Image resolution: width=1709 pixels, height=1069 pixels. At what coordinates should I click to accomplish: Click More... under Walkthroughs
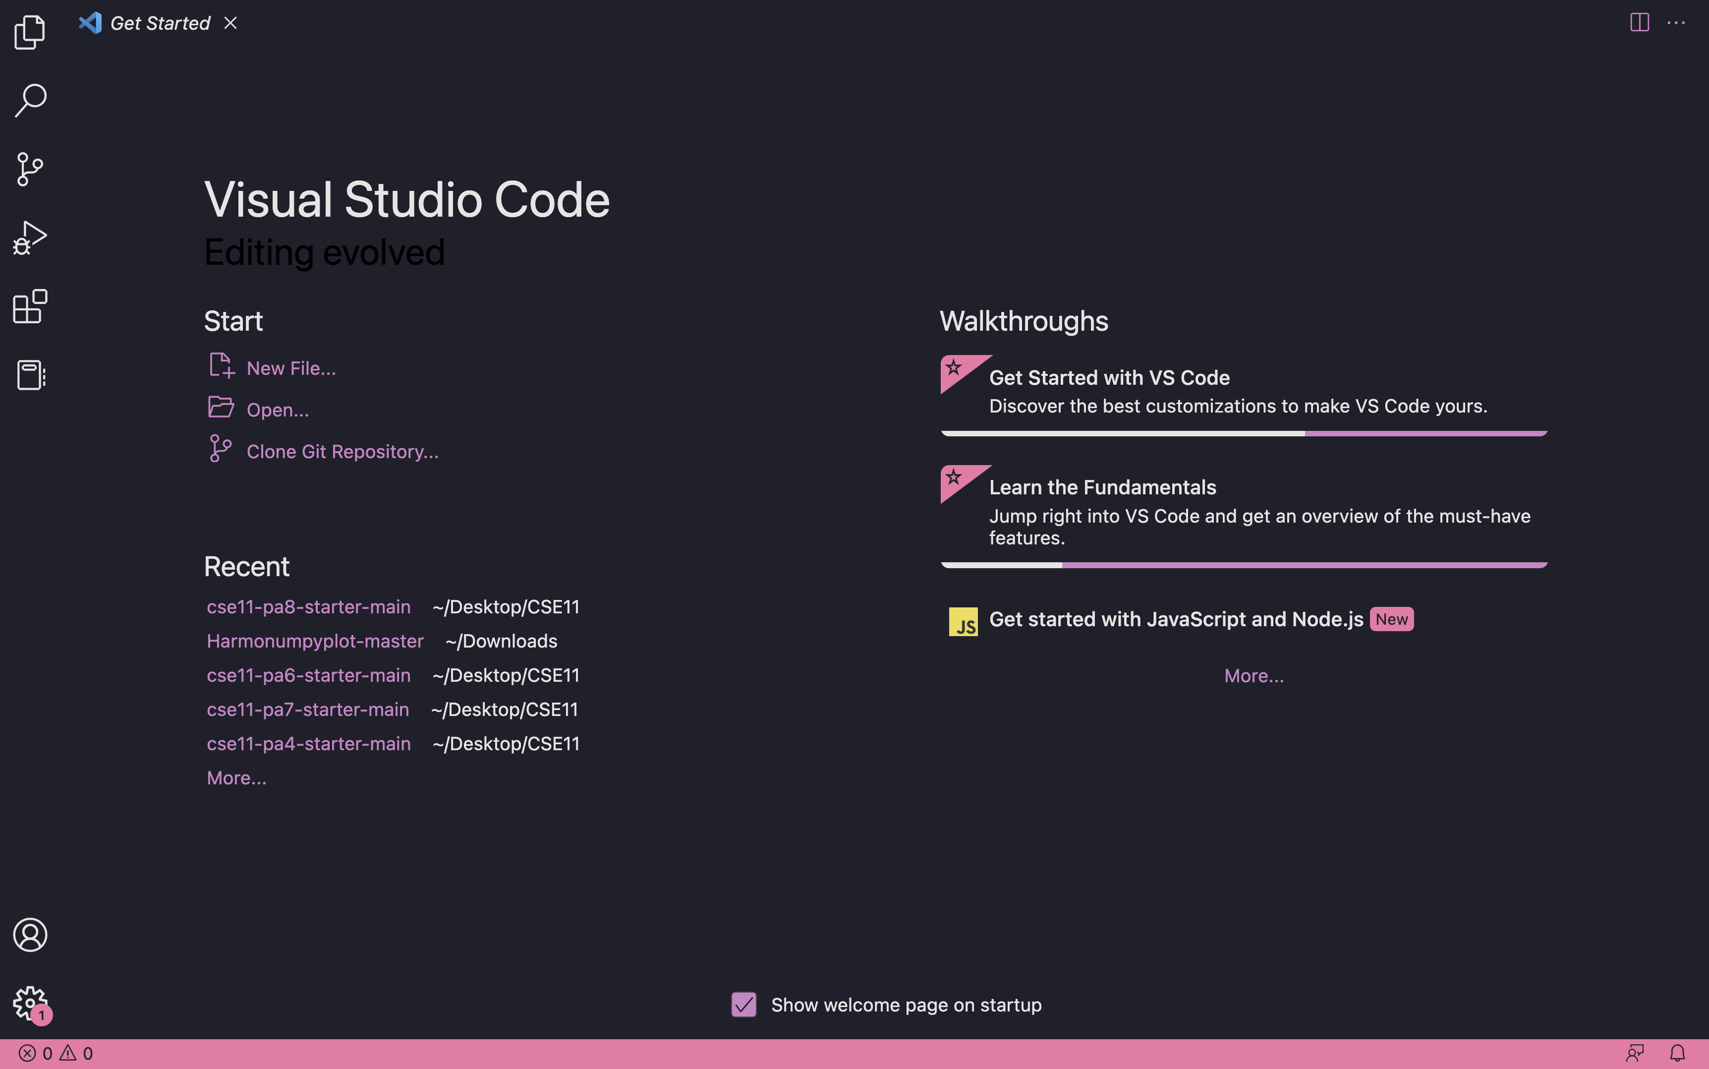1254,676
